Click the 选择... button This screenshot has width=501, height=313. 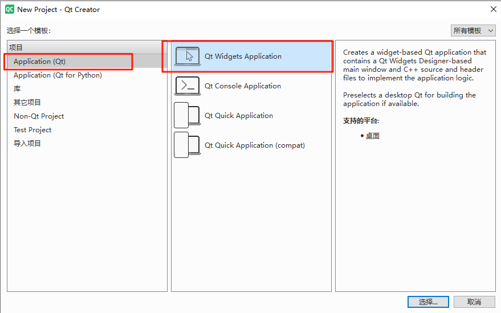[x=428, y=302]
